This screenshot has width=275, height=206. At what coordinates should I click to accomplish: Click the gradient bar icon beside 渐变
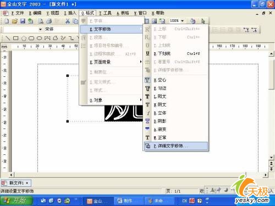pyautogui.click(x=147, y=129)
